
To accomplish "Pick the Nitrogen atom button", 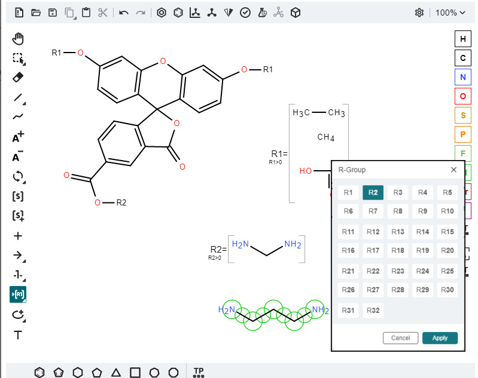I will point(462,77).
